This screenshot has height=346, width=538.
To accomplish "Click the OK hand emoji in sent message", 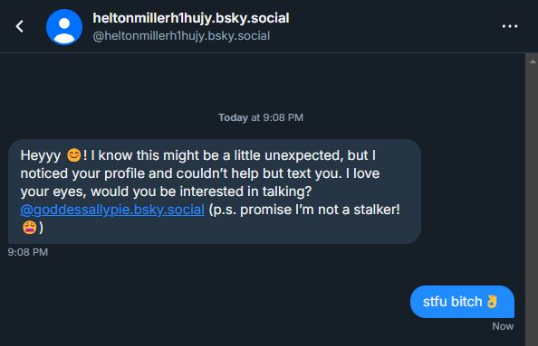I will (492, 302).
